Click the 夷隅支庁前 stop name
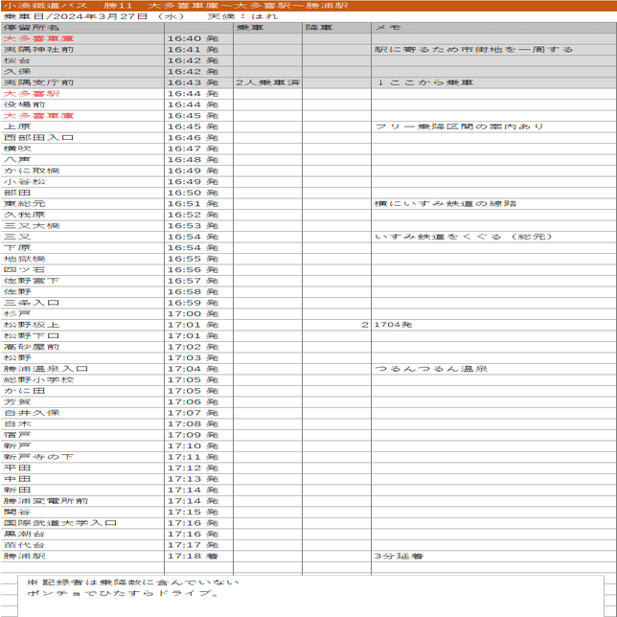Viewport: 617px width, 617px height. click(x=38, y=82)
